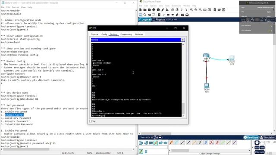Click Undo arrow in Packet Tracer toolbar
The image size is (276, 155).
pyautogui.click(x=182, y=10)
